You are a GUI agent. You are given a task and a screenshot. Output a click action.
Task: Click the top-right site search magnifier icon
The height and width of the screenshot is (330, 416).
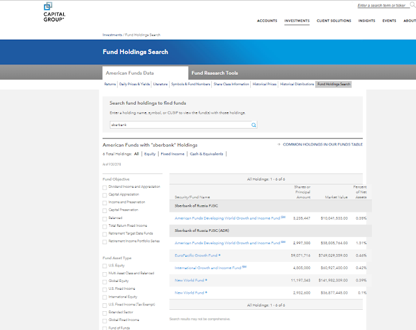[413, 5]
